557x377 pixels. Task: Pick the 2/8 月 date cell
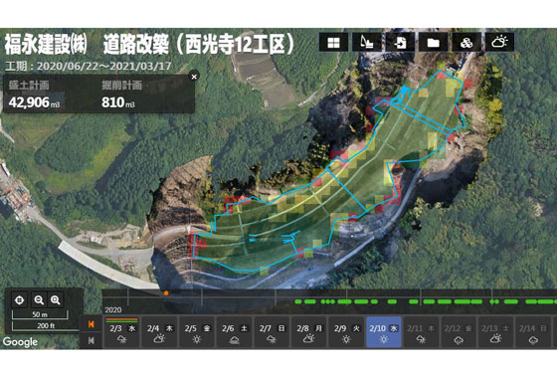(x=309, y=332)
